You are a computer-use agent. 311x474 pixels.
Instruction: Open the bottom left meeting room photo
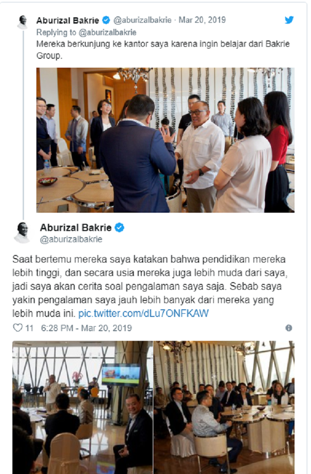pos(82,407)
